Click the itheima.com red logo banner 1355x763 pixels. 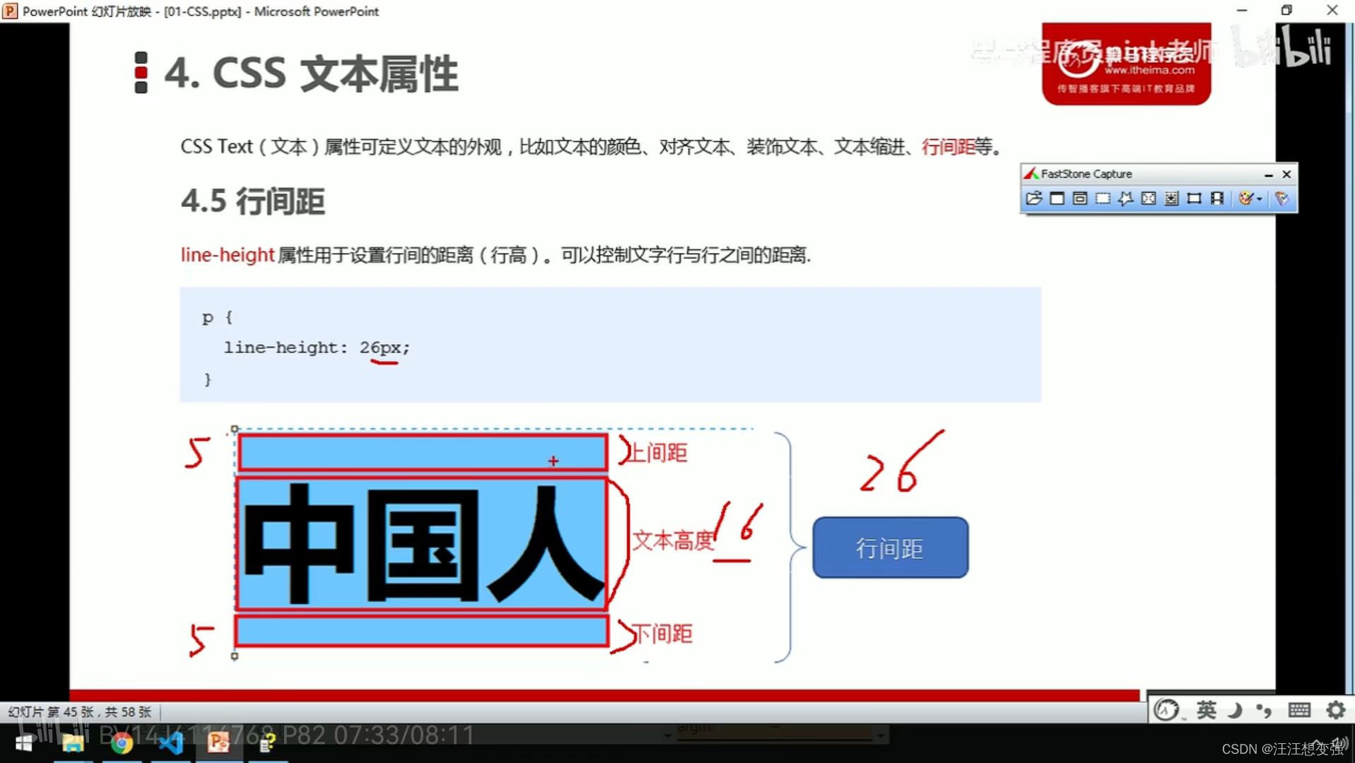(1126, 65)
